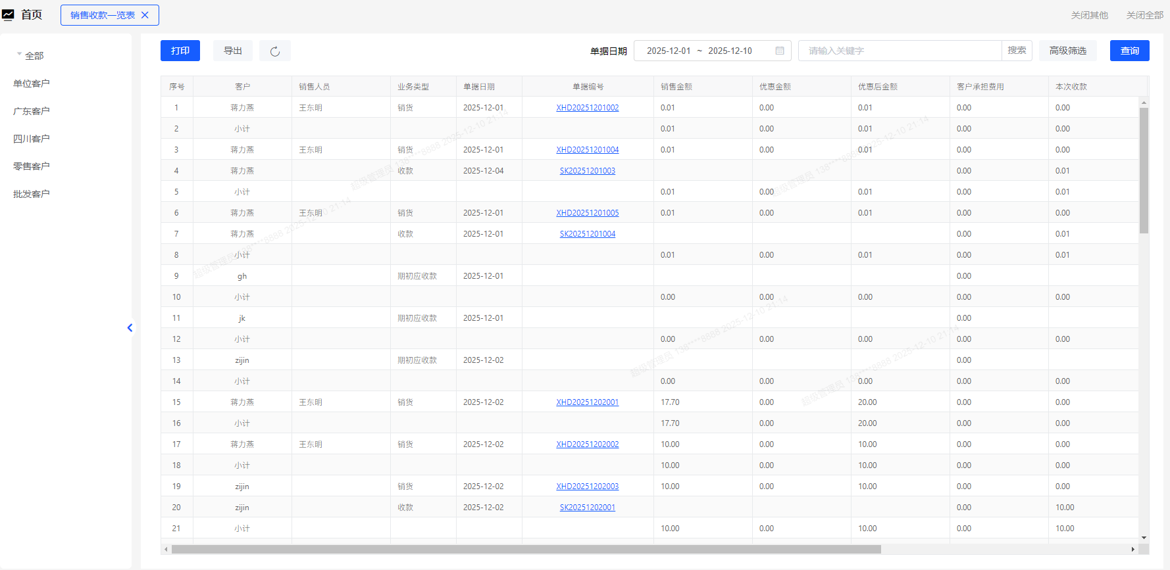This screenshot has width=1170, height=570.
Task: Click 关闭其他 to close other tabs
Action: point(1089,15)
